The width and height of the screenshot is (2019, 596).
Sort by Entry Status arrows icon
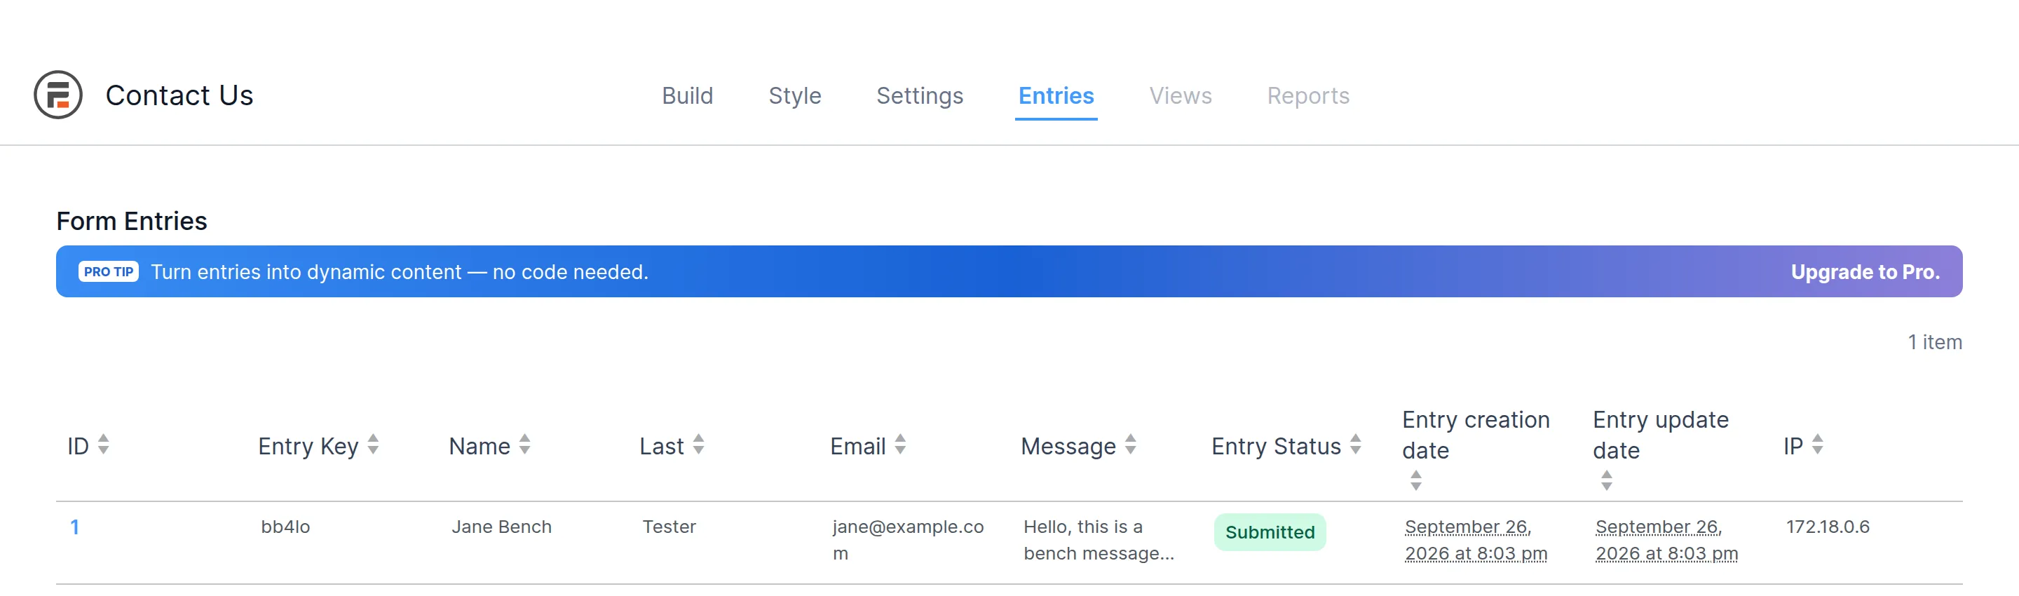click(1356, 445)
